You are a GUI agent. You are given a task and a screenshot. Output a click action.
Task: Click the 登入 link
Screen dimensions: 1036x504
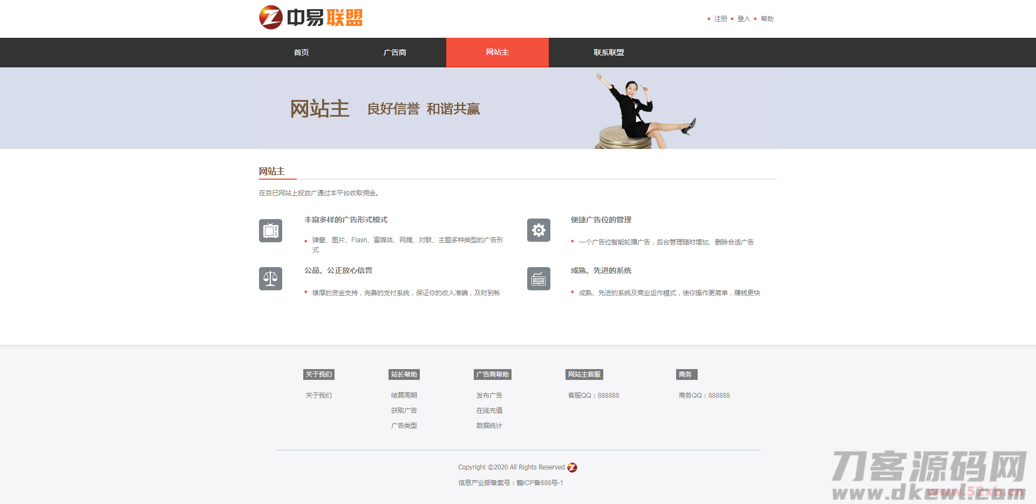tap(743, 19)
